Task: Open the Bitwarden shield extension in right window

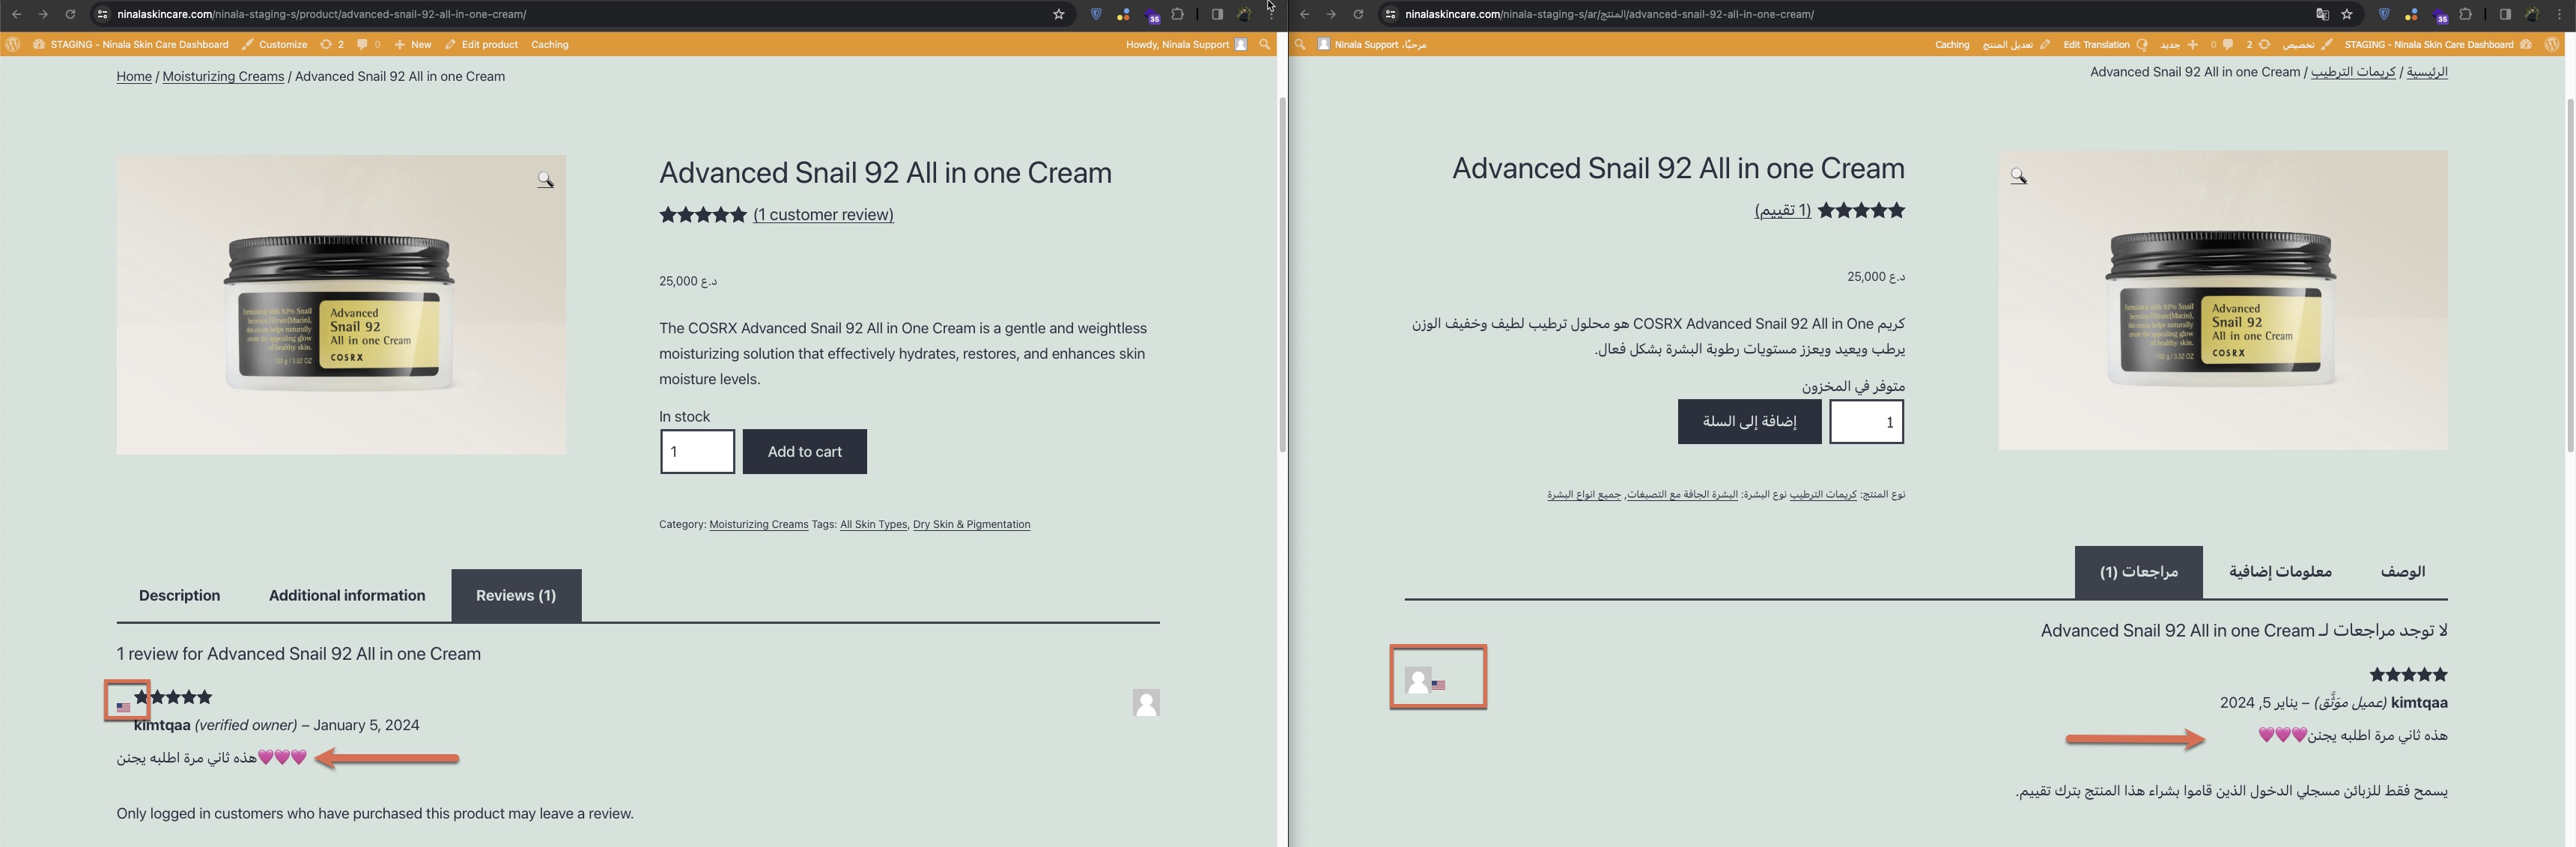Action: (2384, 14)
